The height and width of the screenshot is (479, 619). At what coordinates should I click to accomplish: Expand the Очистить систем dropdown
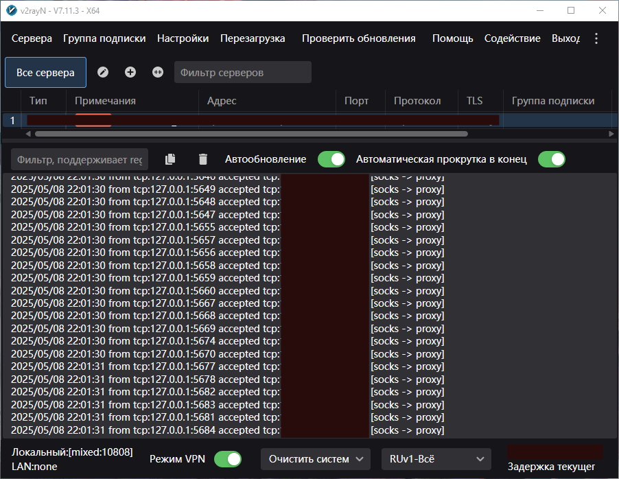(316, 459)
